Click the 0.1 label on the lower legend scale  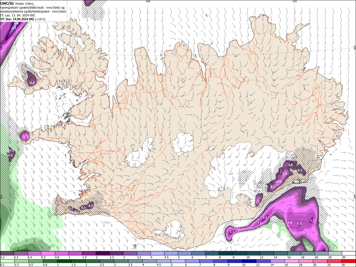[2, 265]
